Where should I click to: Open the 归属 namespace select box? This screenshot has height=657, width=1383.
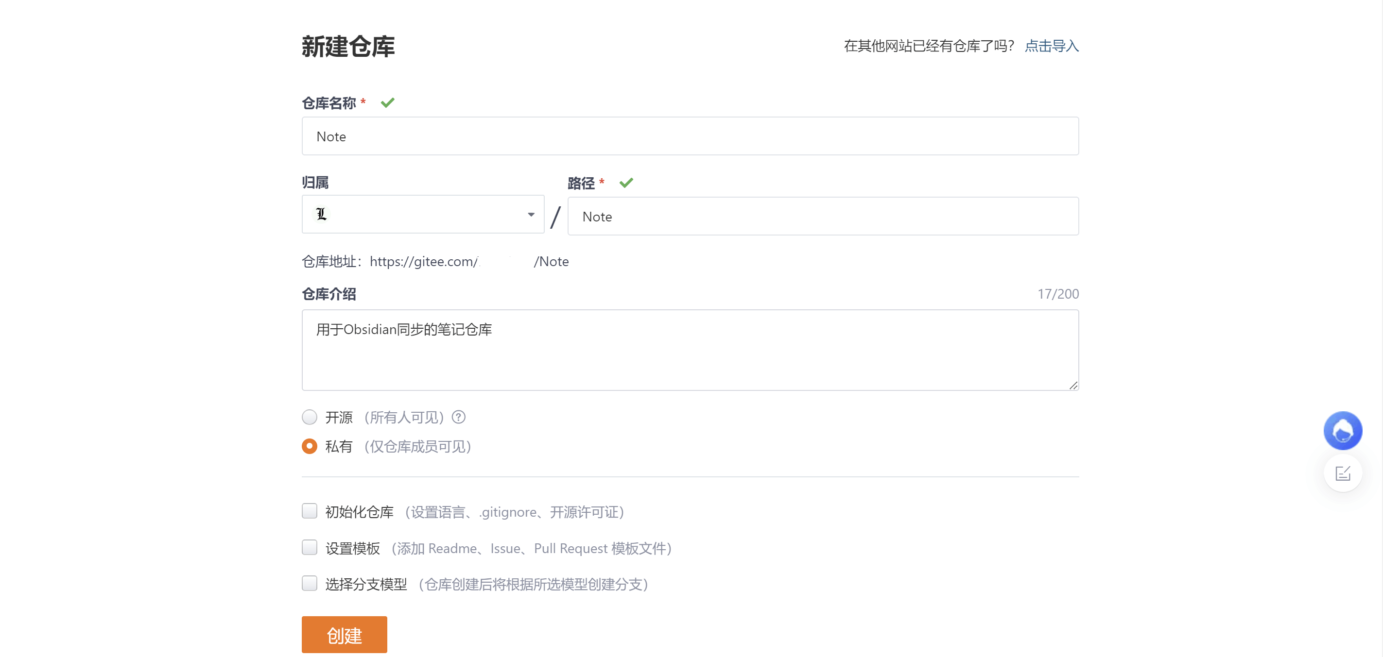[422, 215]
